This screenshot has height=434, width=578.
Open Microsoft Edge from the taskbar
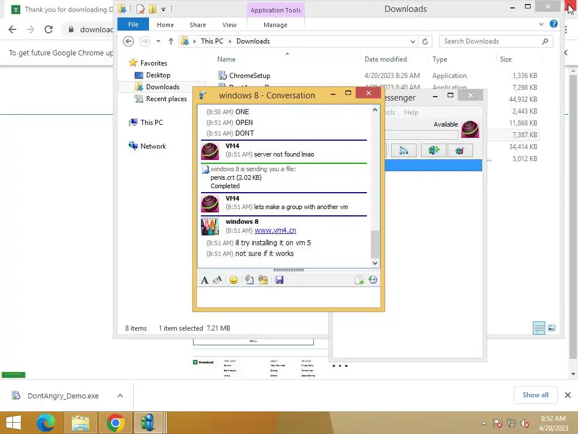[45, 423]
